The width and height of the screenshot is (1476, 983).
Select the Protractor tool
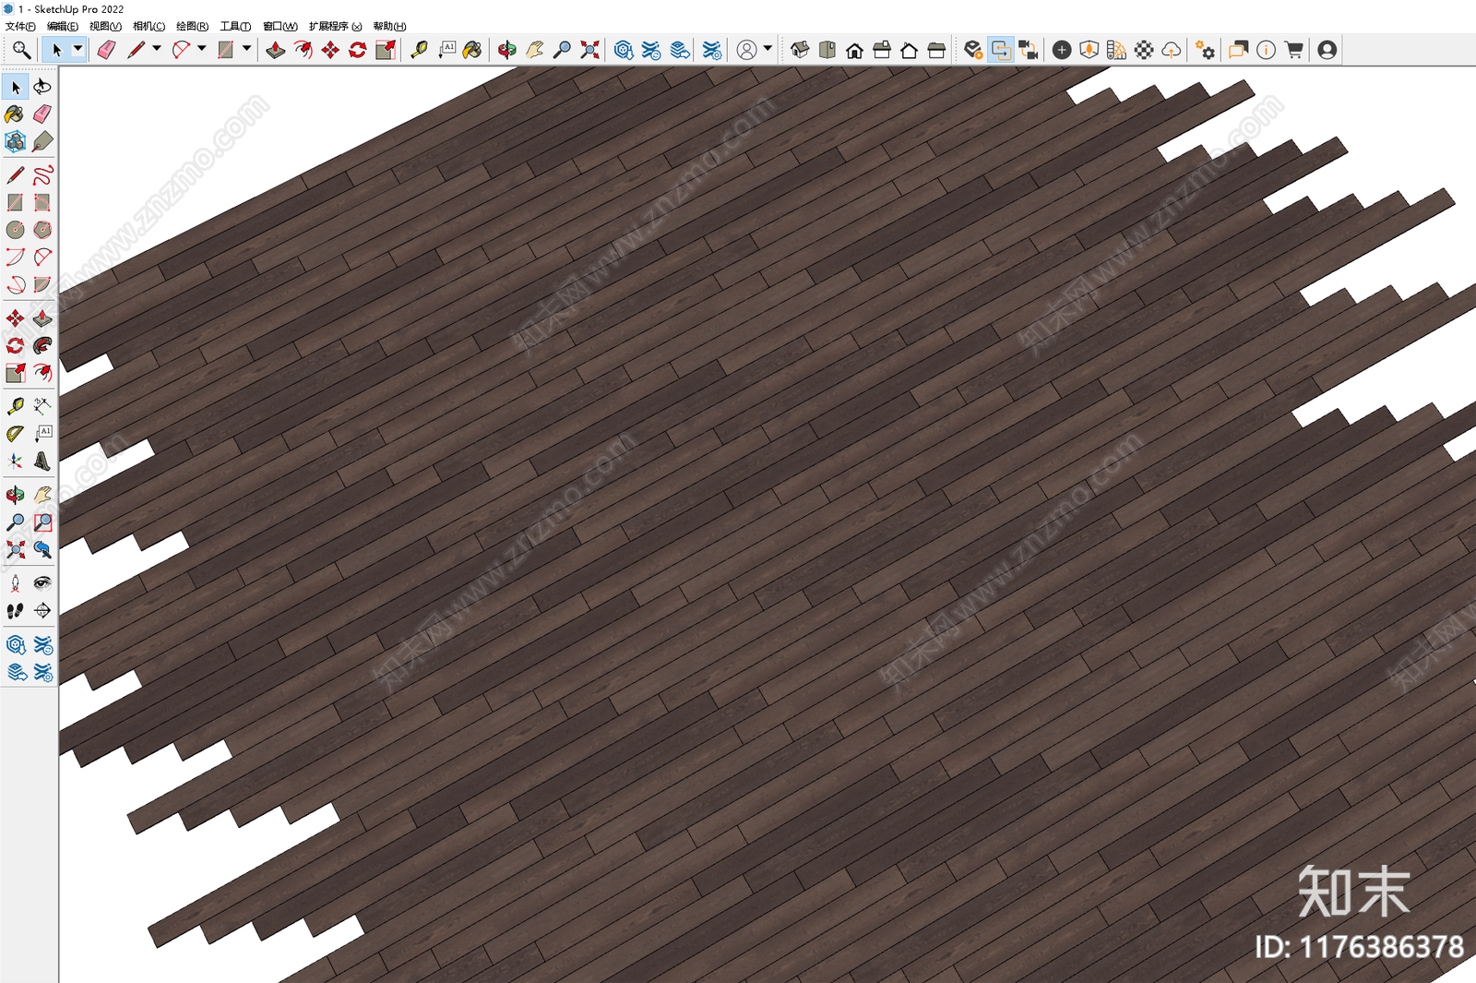click(16, 434)
